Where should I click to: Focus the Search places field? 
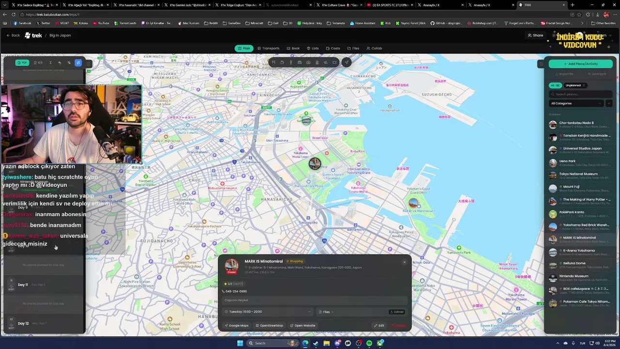pyautogui.click(x=580, y=94)
